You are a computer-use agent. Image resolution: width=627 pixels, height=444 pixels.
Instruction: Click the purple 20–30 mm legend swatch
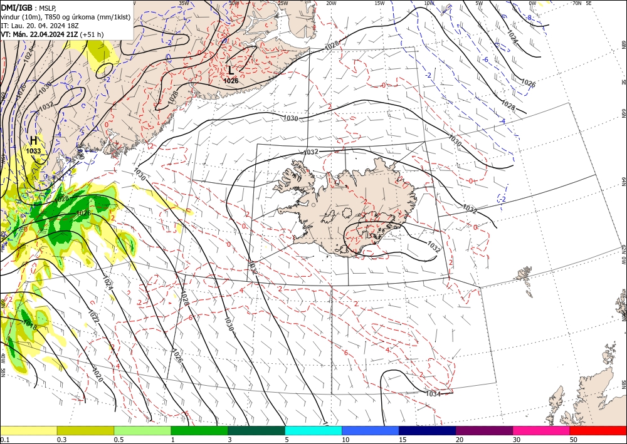(484, 430)
